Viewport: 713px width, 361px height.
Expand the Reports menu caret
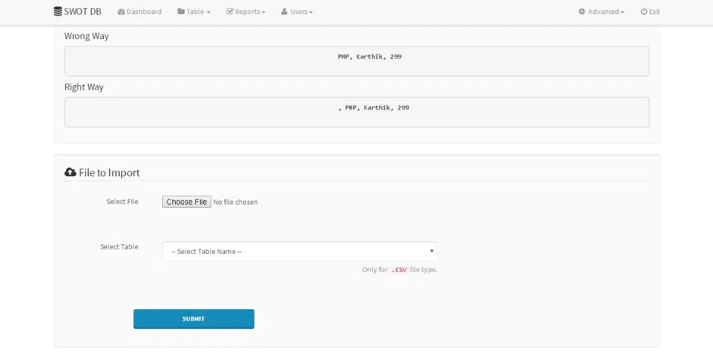[264, 12]
